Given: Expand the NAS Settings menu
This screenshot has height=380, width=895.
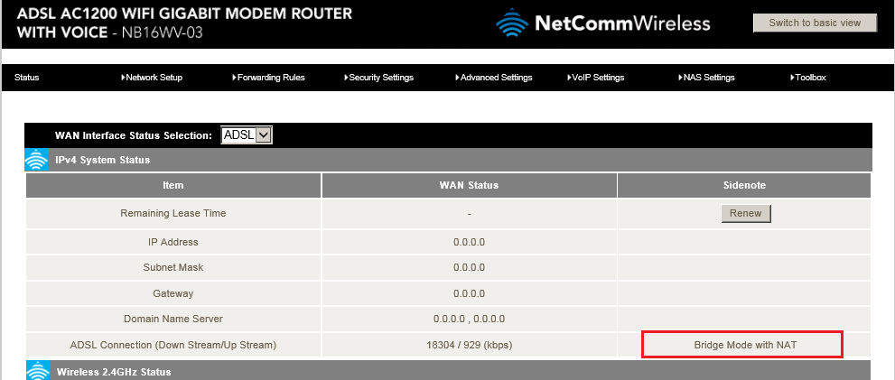Looking at the screenshot, I should coord(706,78).
